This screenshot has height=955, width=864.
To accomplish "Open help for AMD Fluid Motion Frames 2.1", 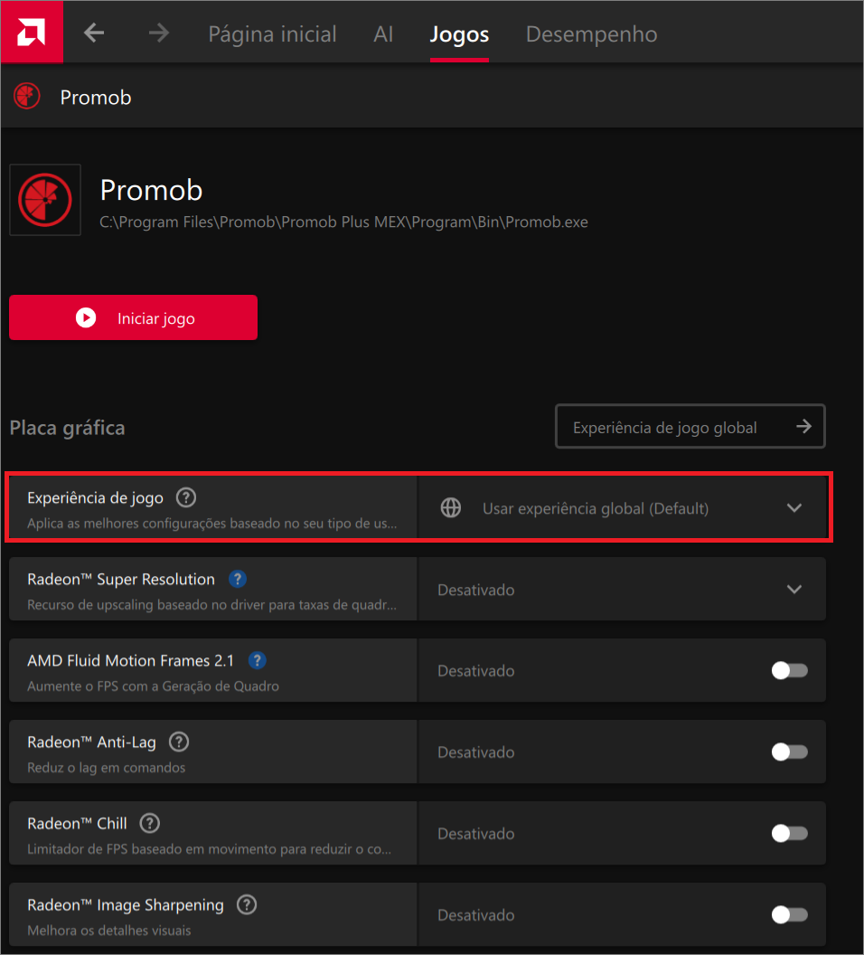I will coord(258,660).
